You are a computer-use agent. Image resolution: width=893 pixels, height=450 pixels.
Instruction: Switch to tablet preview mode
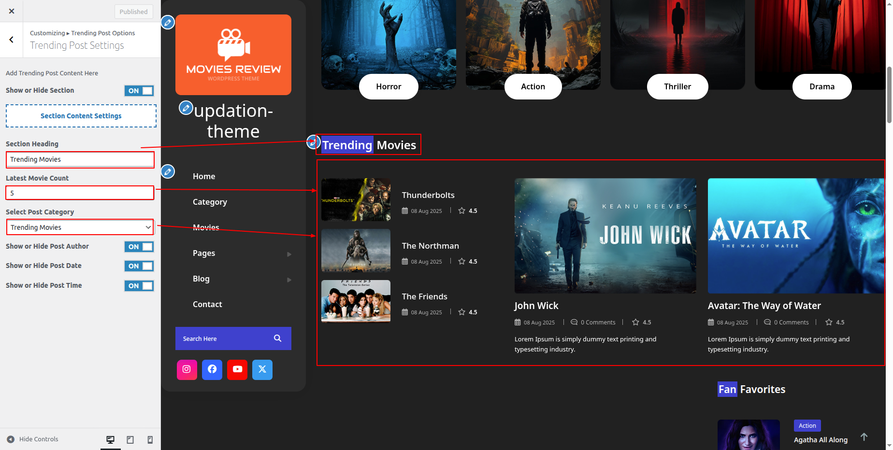click(130, 439)
